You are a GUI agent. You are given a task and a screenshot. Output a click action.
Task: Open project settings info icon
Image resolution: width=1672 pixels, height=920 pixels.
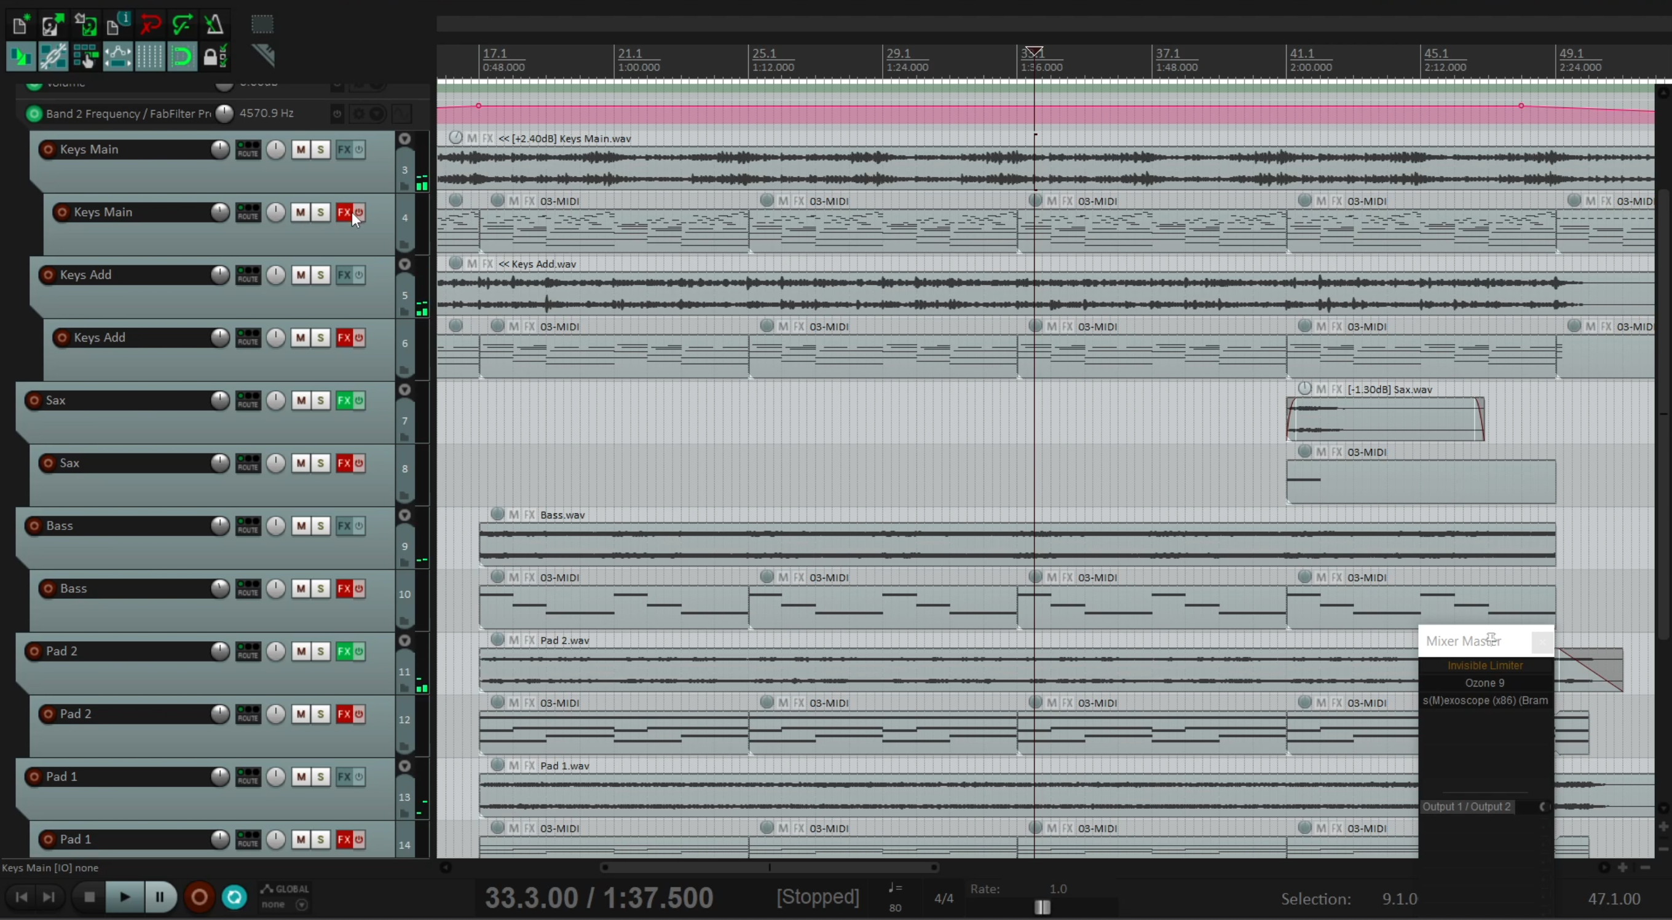(x=117, y=25)
